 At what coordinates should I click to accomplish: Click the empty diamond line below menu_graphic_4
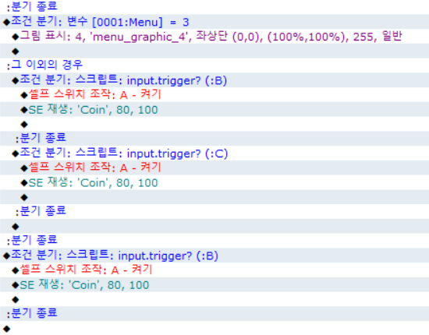(214, 51)
